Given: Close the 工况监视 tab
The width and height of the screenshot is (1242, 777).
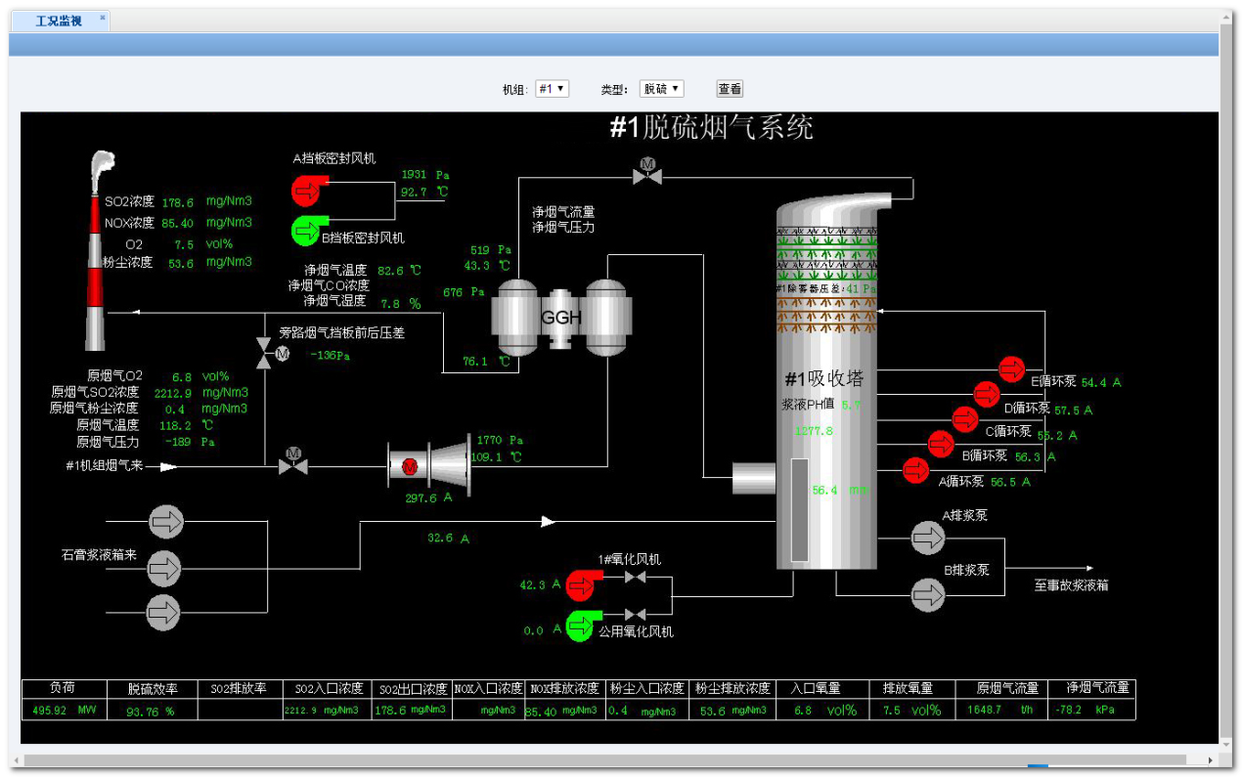Looking at the screenshot, I should pyautogui.click(x=103, y=18).
